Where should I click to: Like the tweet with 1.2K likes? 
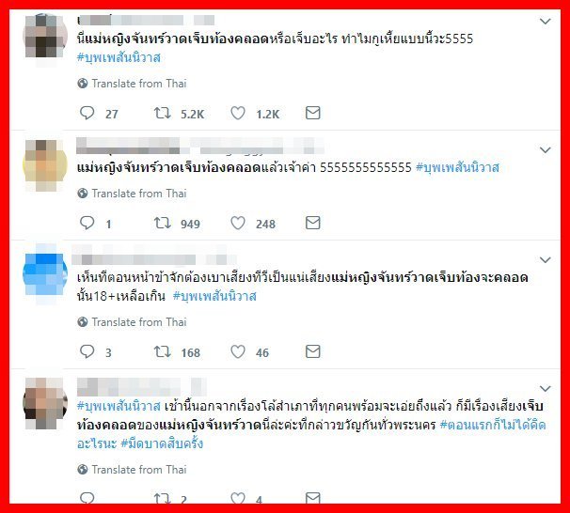tap(238, 113)
